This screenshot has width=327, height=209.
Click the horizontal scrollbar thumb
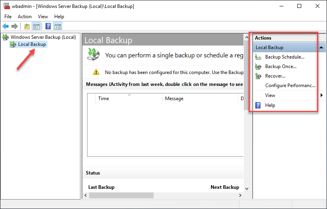click(121, 195)
